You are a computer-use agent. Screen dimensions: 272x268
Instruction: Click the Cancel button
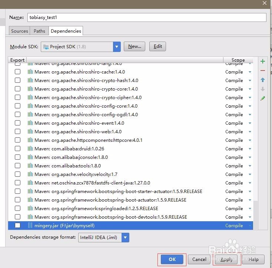coord(199,259)
